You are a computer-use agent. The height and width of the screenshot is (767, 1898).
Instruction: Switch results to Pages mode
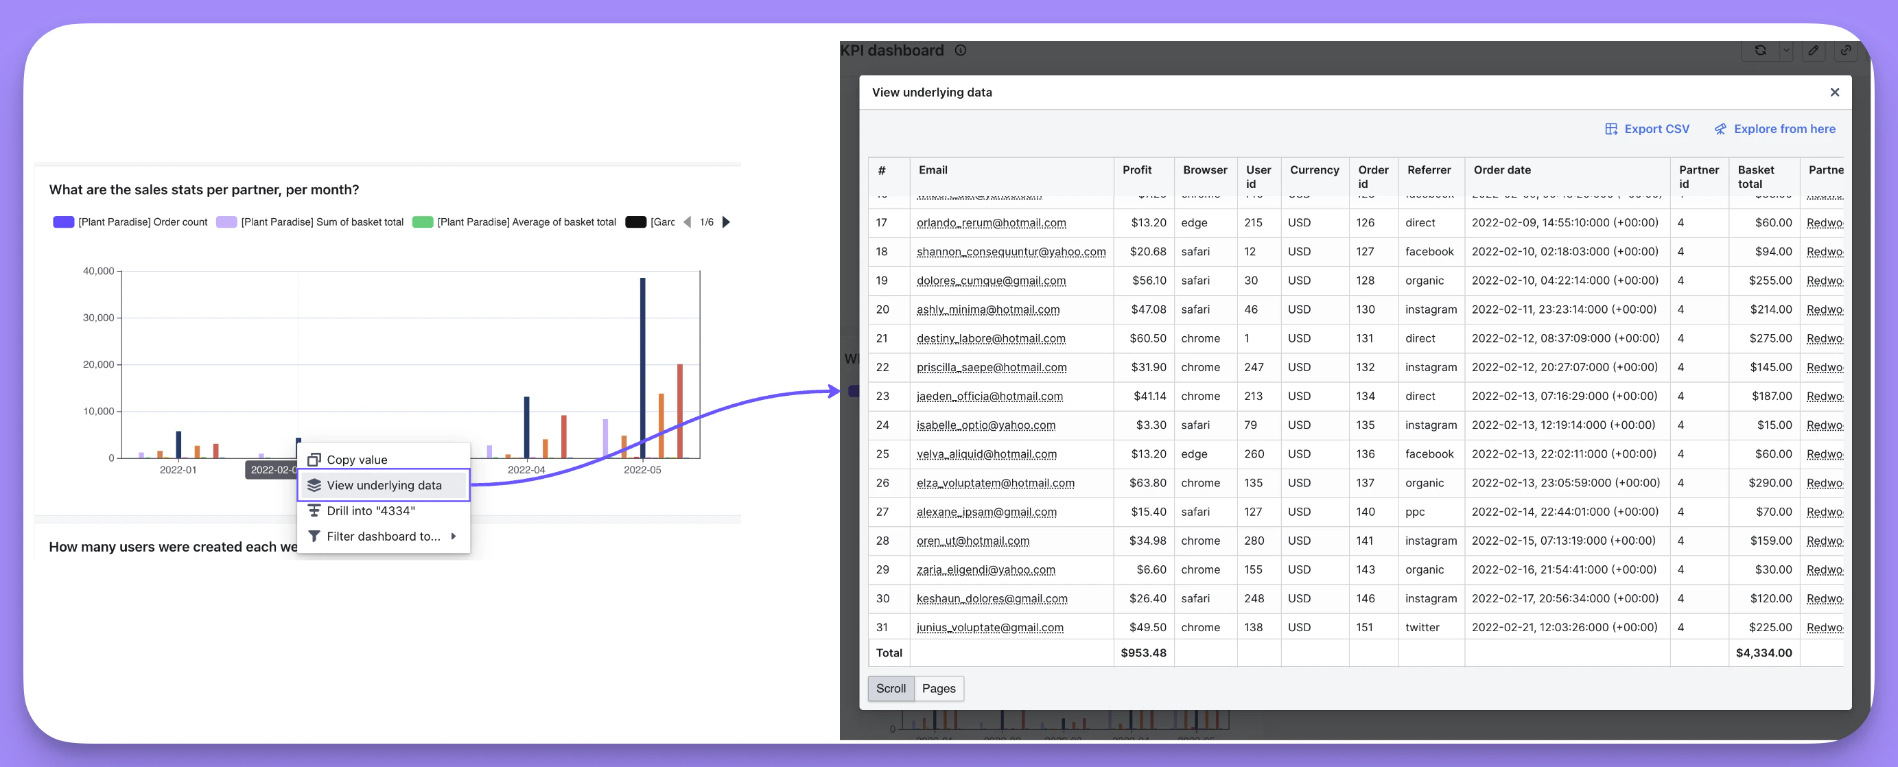coord(939,688)
